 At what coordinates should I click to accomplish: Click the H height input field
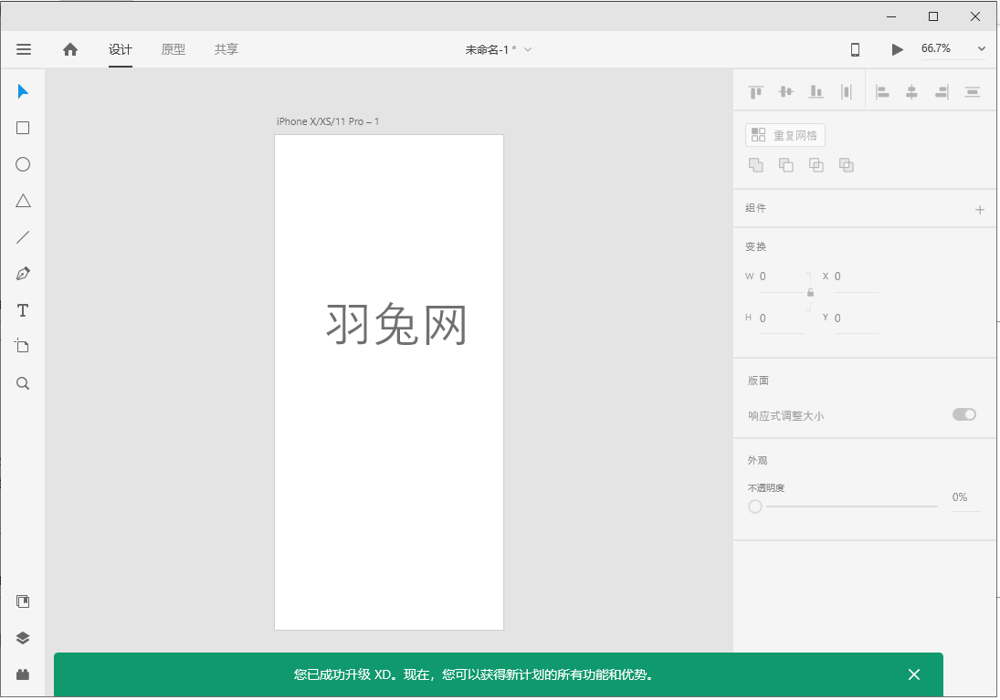pyautogui.click(x=781, y=319)
